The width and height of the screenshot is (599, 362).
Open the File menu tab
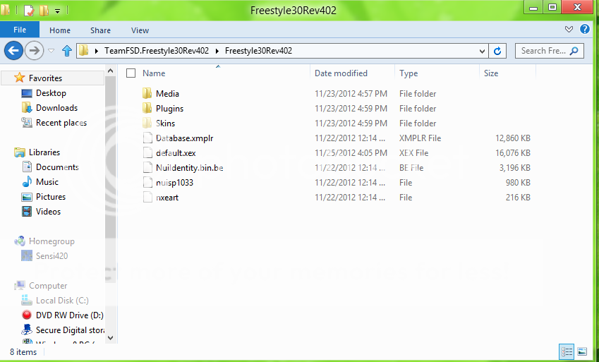click(x=20, y=30)
